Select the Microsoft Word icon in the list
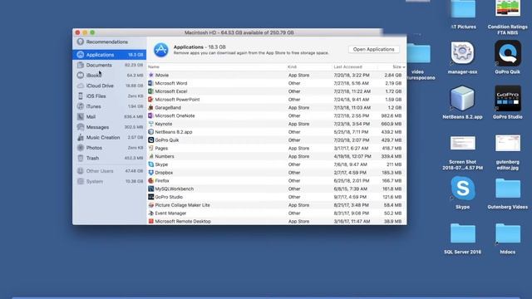The width and height of the screenshot is (532, 299). click(151, 83)
